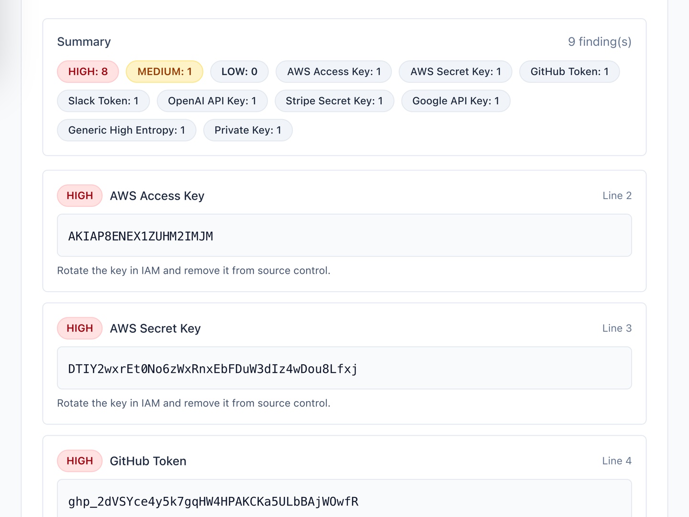Screen dimensions: 689x517
Task: Click the Summary heading
Action: (84, 42)
